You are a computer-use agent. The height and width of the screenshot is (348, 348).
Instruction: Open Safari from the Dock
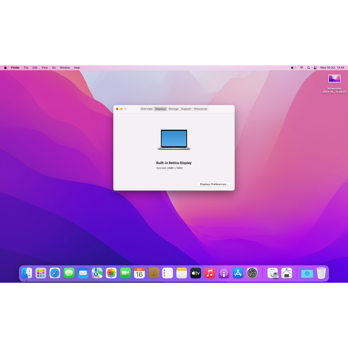tap(55, 273)
